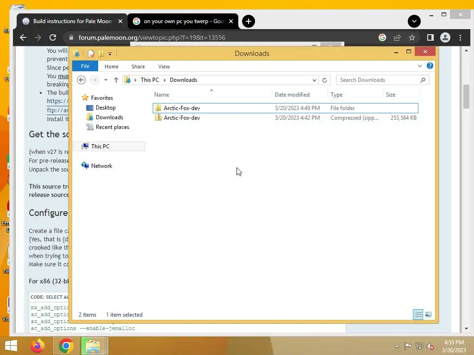The height and width of the screenshot is (355, 474).
Task: Open Explorer help icon
Action: 430,66
